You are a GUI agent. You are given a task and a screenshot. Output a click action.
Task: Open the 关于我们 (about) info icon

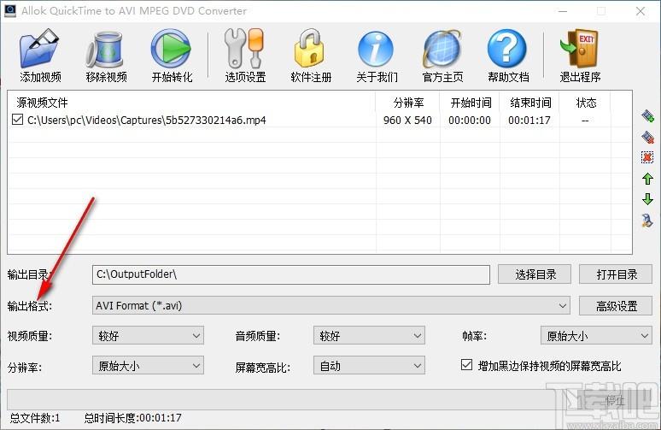[376, 50]
